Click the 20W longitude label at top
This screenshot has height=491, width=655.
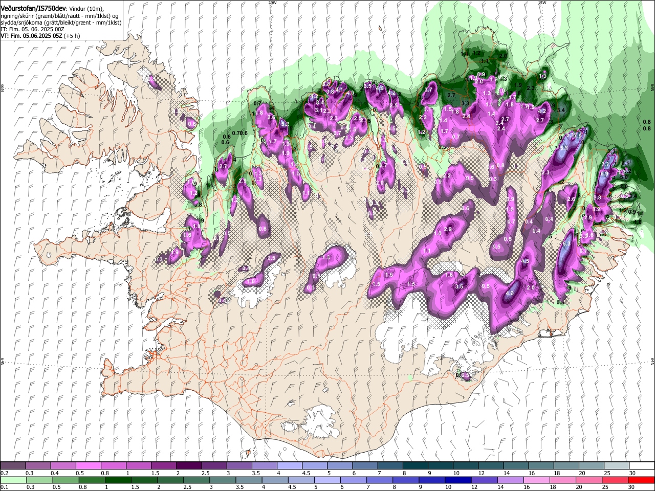click(272, 3)
